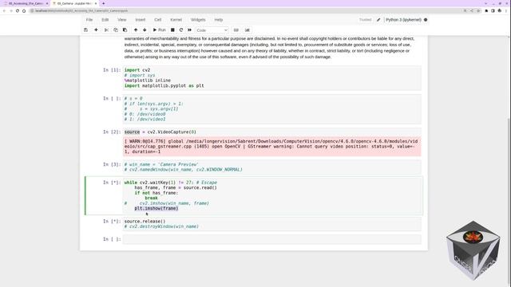This screenshot has width=511, height=287.
Task: Copy selected cells icon
Action: click(x=116, y=30)
